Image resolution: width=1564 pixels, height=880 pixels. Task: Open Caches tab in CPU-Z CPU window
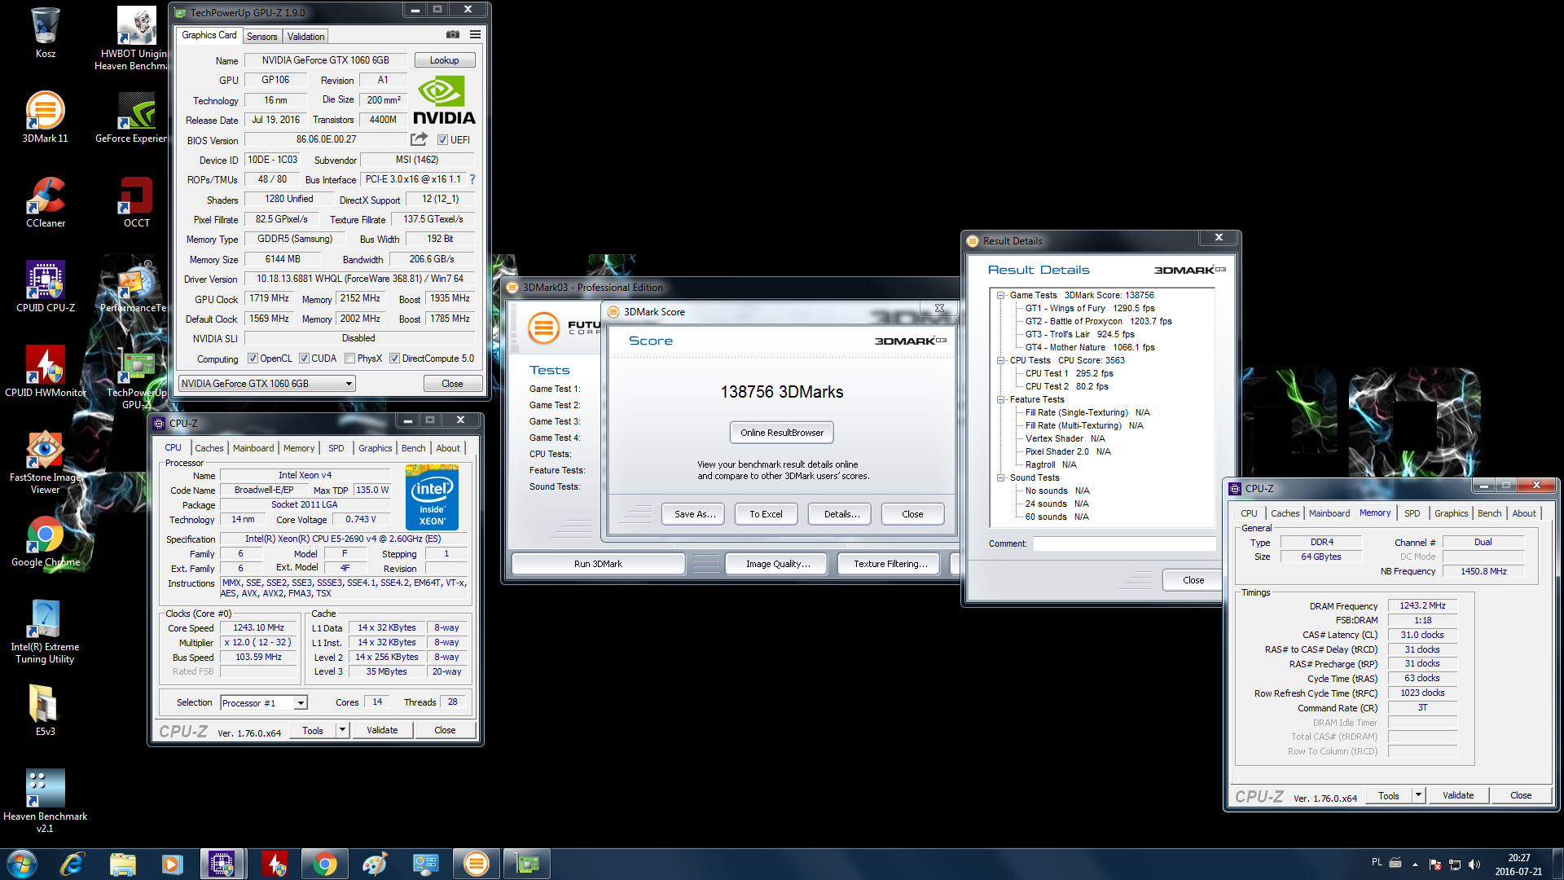(209, 448)
